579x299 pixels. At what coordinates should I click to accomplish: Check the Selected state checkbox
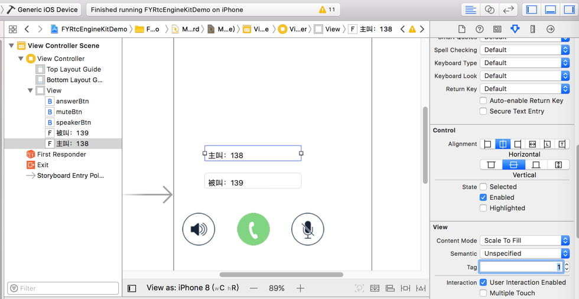click(483, 187)
